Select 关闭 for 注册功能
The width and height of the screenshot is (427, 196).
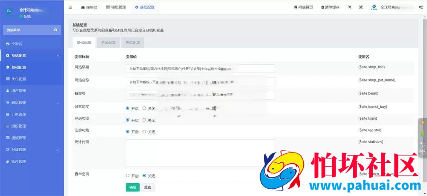pos(144,132)
